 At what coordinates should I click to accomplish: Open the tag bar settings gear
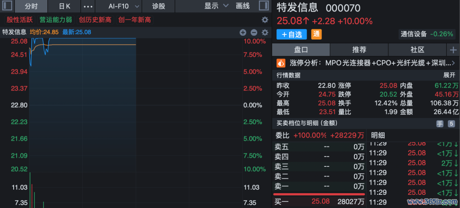(x=265, y=20)
